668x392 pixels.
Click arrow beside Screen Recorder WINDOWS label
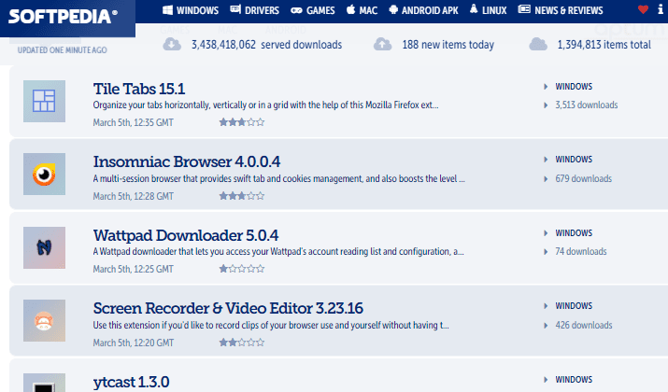546,306
